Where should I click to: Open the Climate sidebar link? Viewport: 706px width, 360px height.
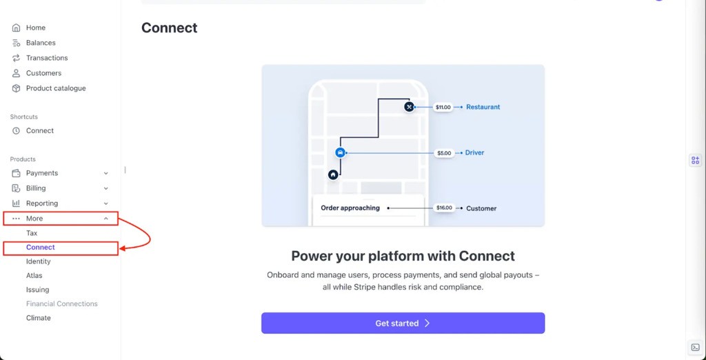(x=39, y=318)
